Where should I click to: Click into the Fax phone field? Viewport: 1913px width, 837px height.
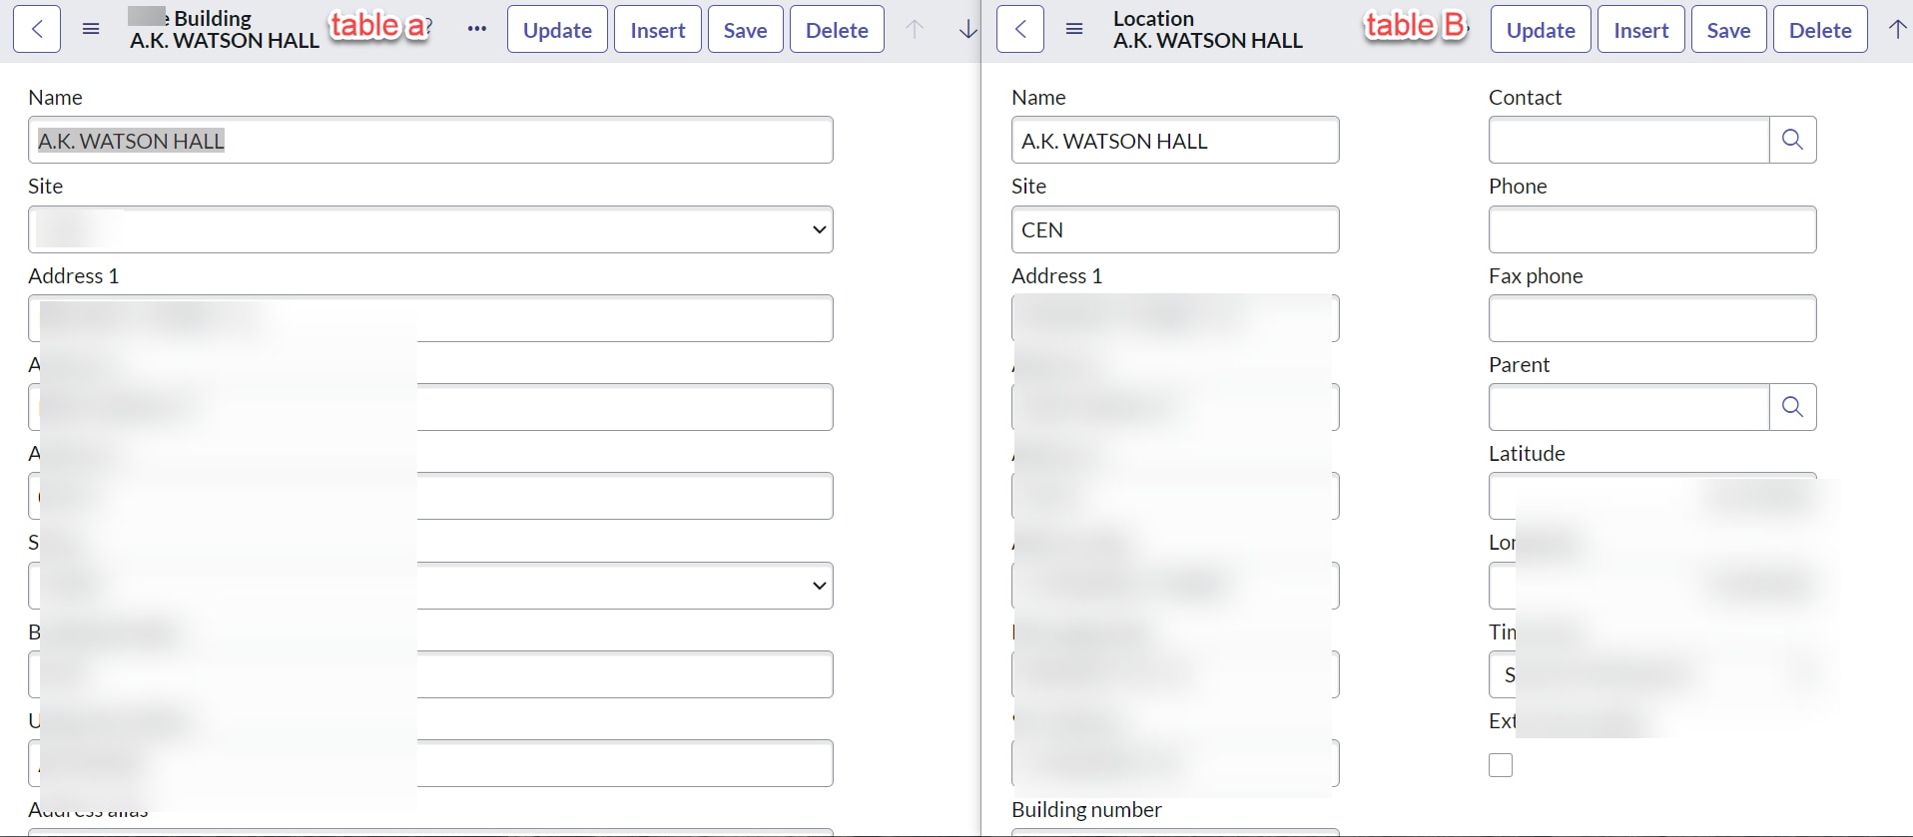(x=1652, y=318)
